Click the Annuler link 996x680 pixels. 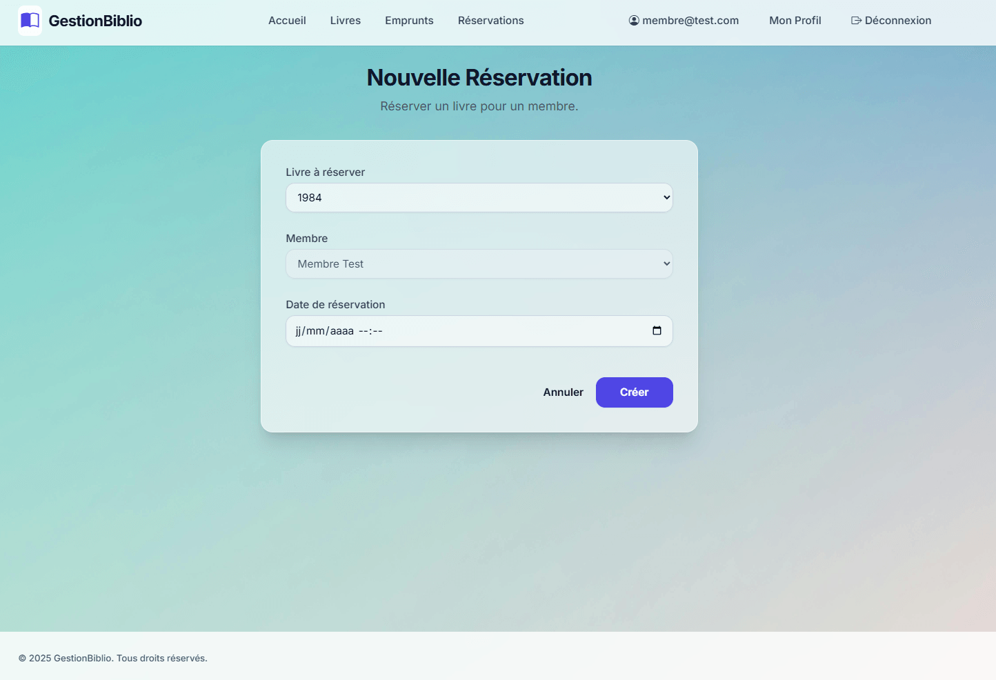coord(563,392)
